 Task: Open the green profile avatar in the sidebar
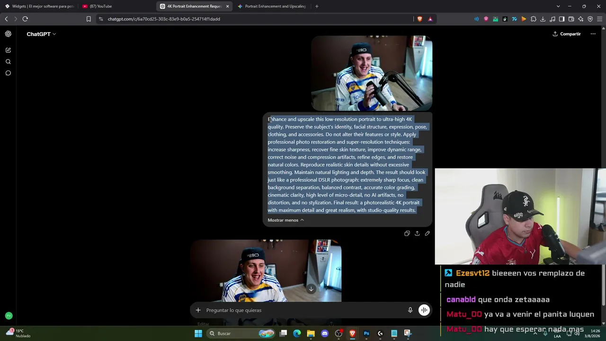pos(9,316)
